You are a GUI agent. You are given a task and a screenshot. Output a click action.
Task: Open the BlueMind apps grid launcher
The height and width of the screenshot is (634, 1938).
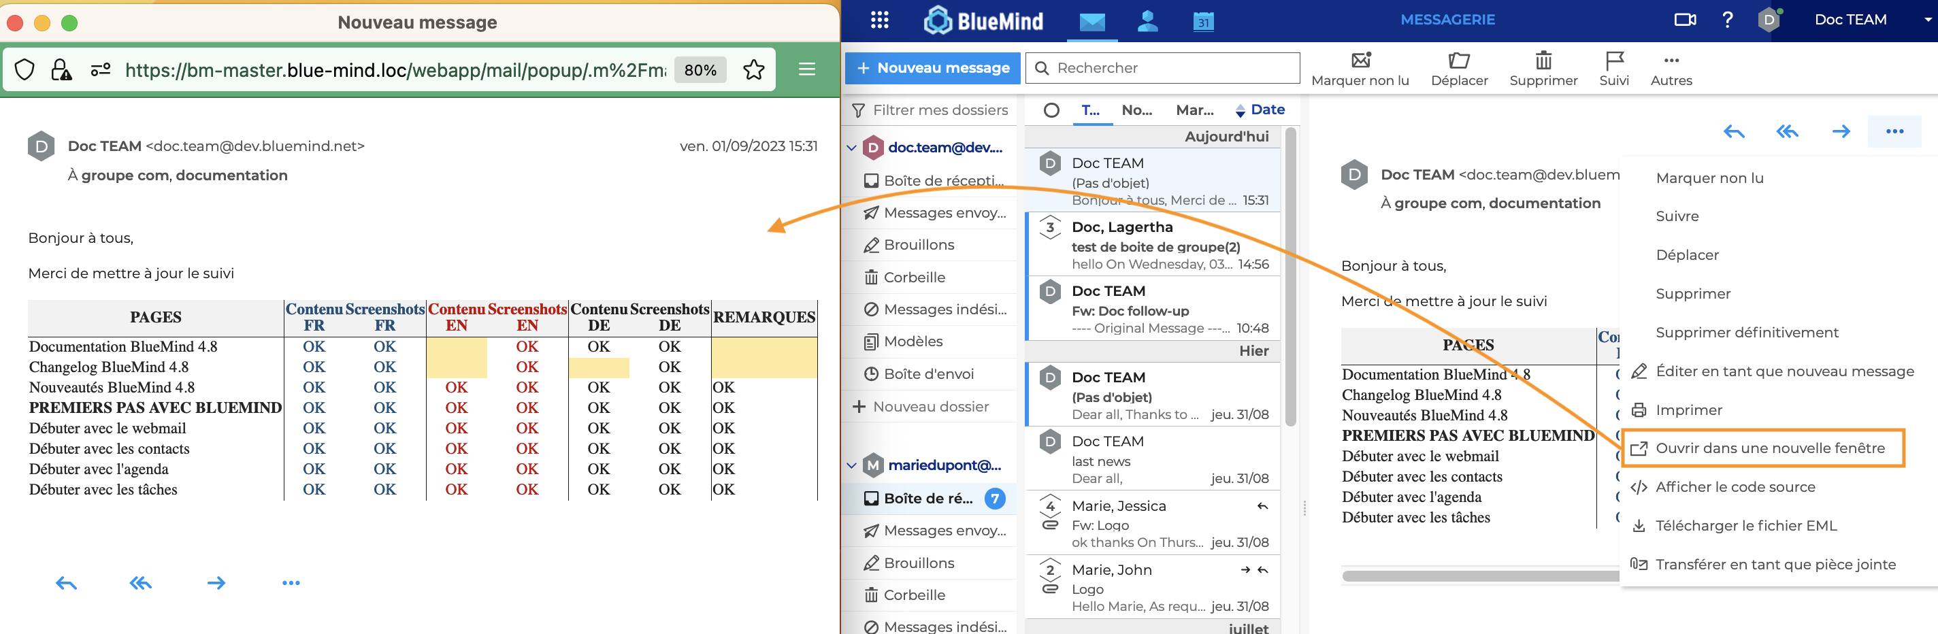(x=878, y=20)
